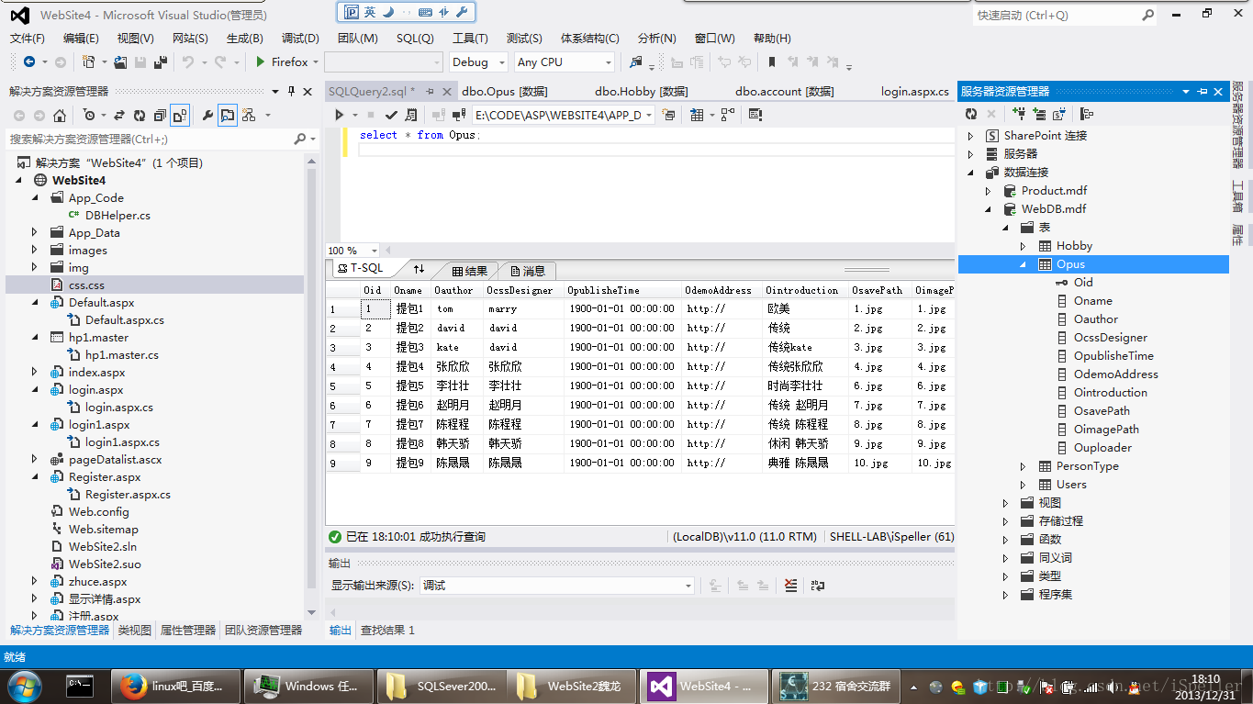Toggle the bookmark icon in the main toolbar
1253x704 pixels.
pos(771,62)
